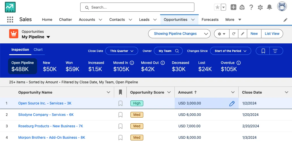Click the New opportunity button

coord(254,34)
